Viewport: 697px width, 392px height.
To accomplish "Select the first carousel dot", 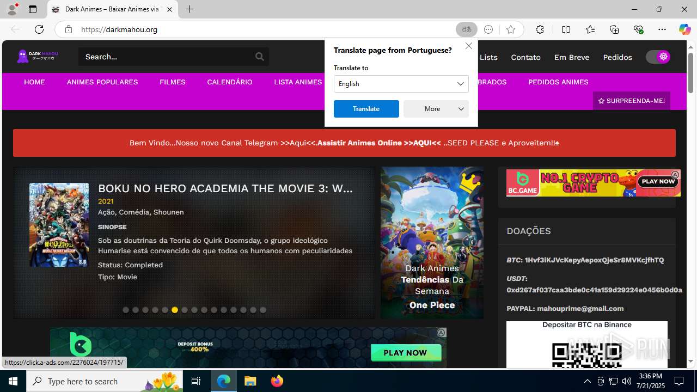I will point(126,310).
